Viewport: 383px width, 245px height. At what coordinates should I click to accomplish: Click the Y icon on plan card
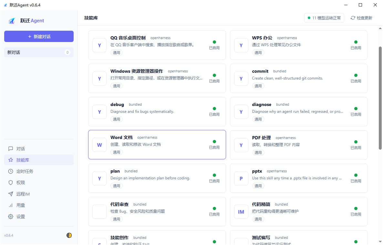tap(99, 178)
